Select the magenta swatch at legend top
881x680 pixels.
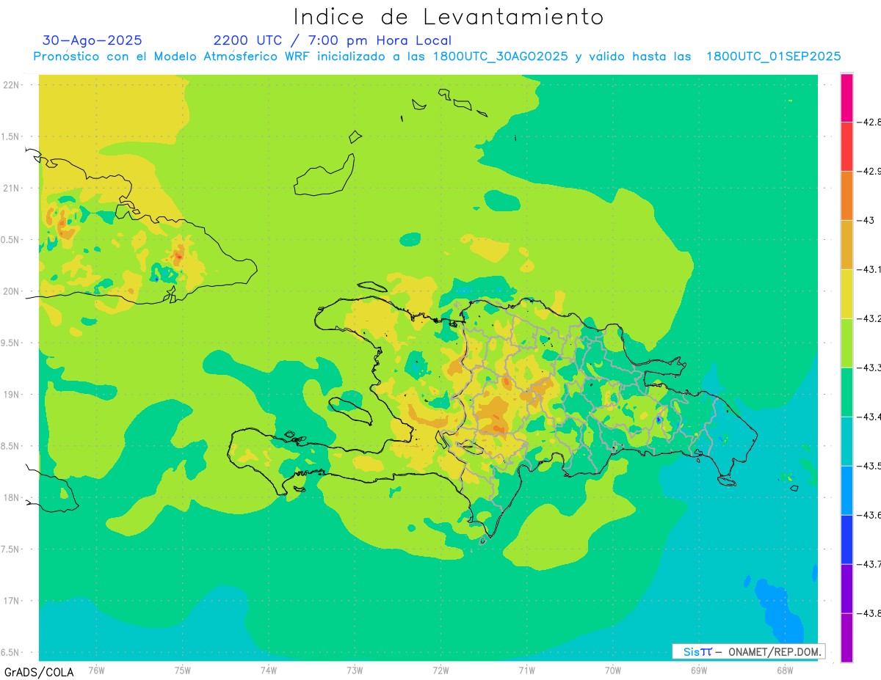point(846,98)
